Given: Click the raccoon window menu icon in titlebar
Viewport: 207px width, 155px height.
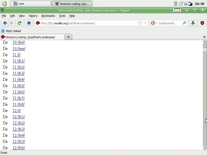Looking at the screenshot, I should [2, 10].
